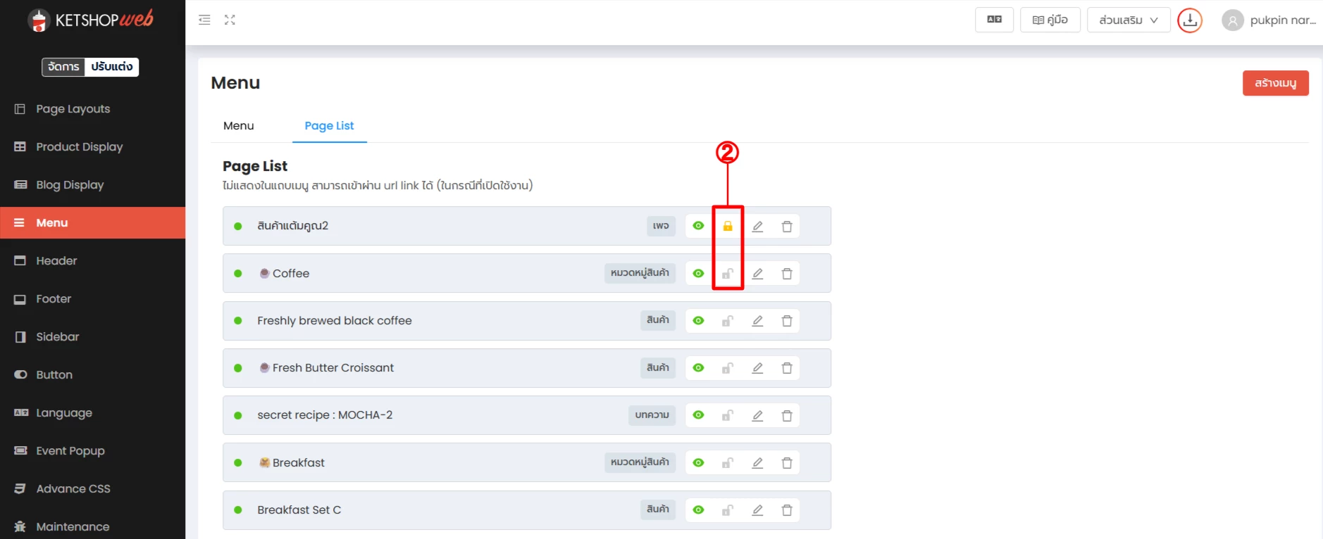1323x539 pixels.
Task: Open the ส่วนเสริม dropdown
Action: 1129,20
